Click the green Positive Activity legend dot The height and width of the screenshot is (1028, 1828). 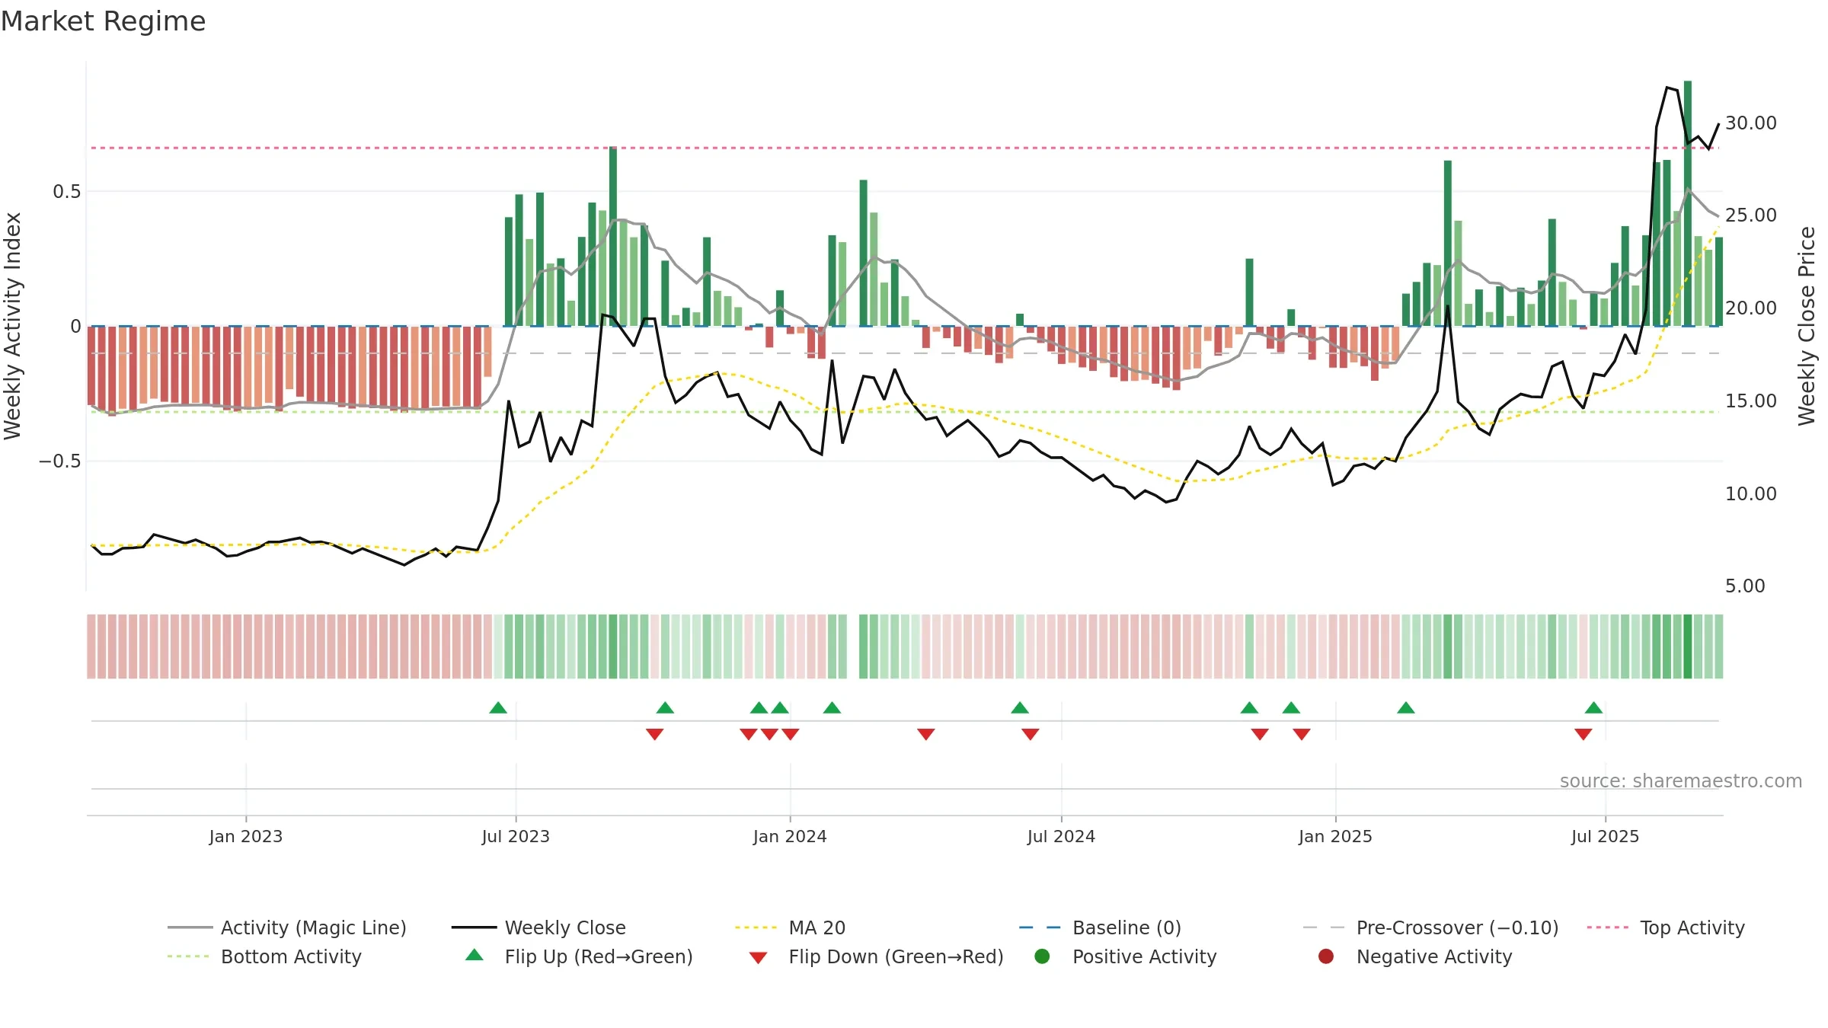1042,956
